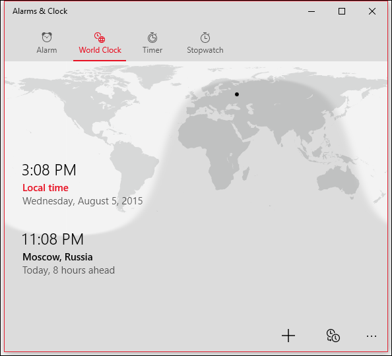Minimize the Alarms & Clock window
The width and height of the screenshot is (392, 356).
click(311, 11)
